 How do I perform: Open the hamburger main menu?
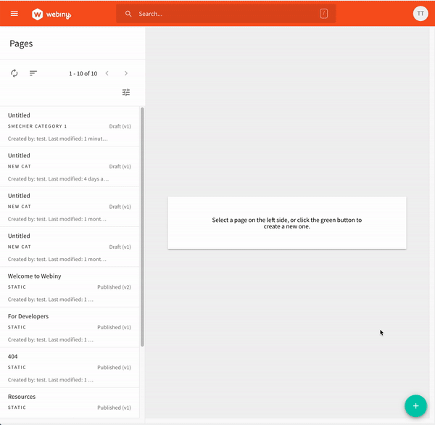coord(14,14)
